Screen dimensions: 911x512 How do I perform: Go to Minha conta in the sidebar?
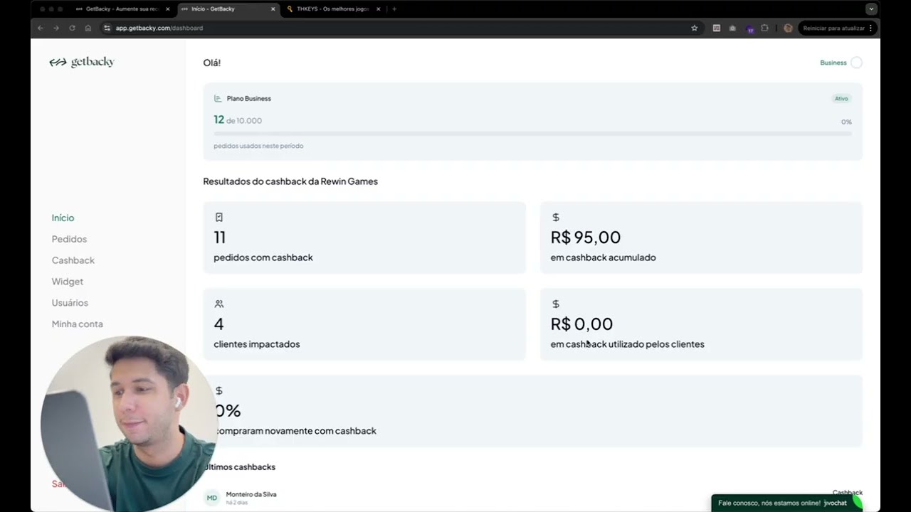point(77,324)
